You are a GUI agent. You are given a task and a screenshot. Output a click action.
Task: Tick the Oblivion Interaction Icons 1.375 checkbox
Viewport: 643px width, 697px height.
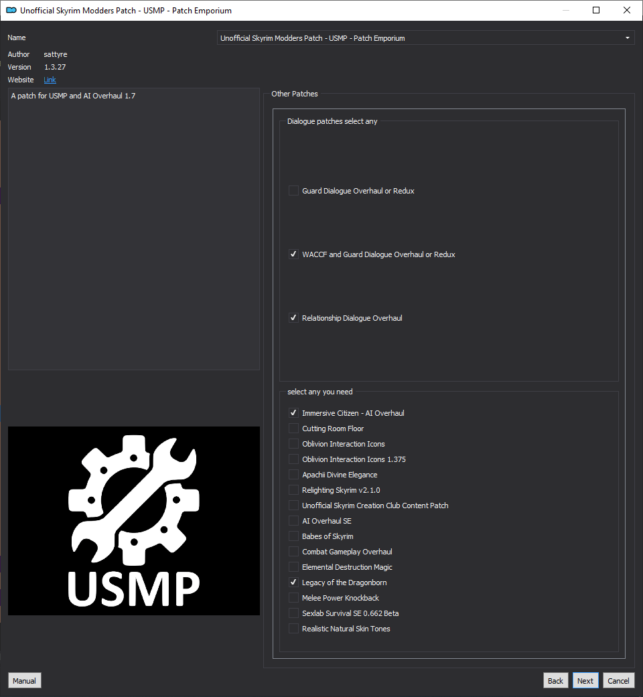tap(293, 459)
